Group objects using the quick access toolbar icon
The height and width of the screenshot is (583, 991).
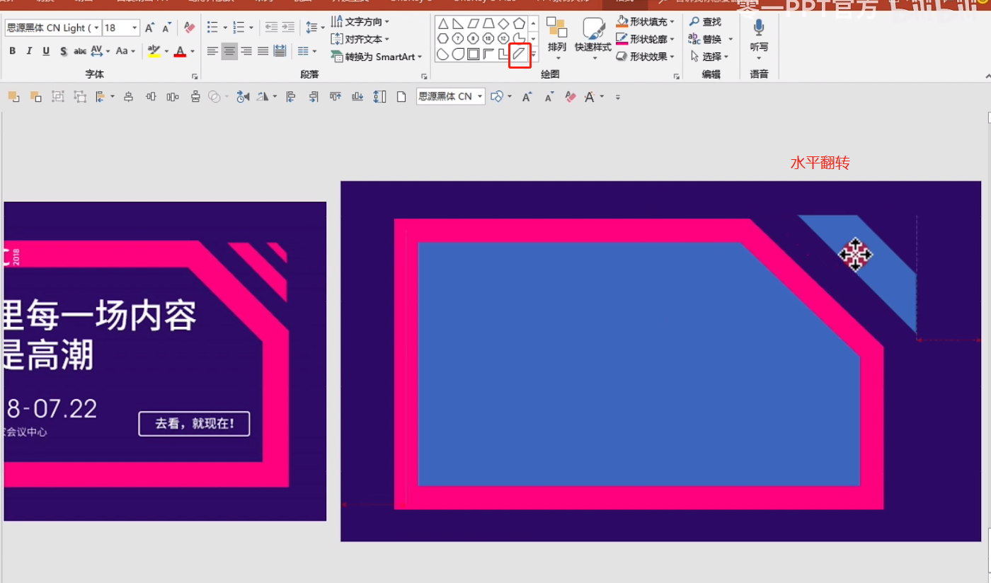pyautogui.click(x=57, y=96)
